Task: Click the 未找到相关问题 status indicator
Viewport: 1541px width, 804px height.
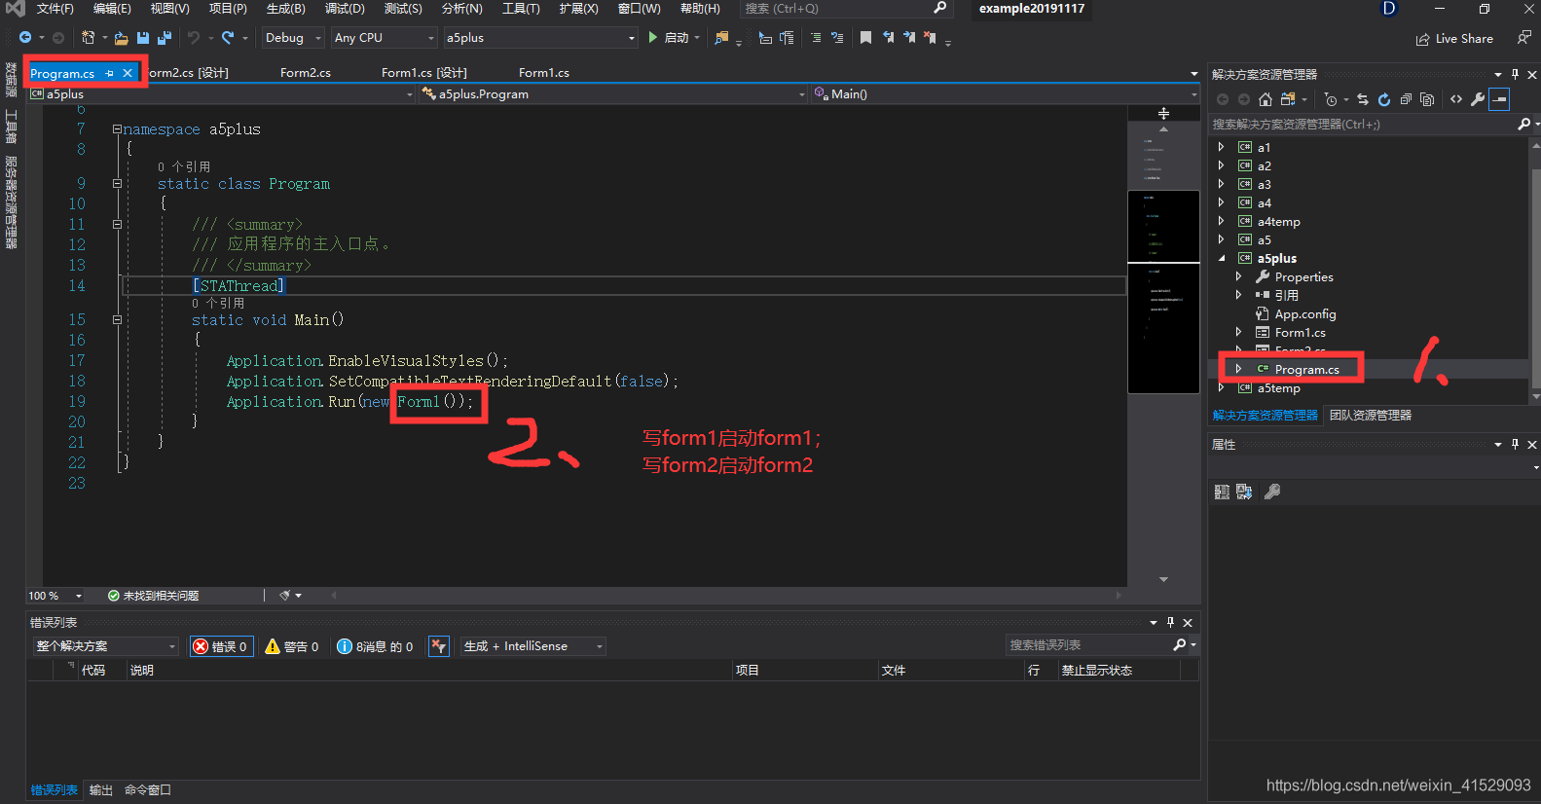Action: click(x=153, y=596)
